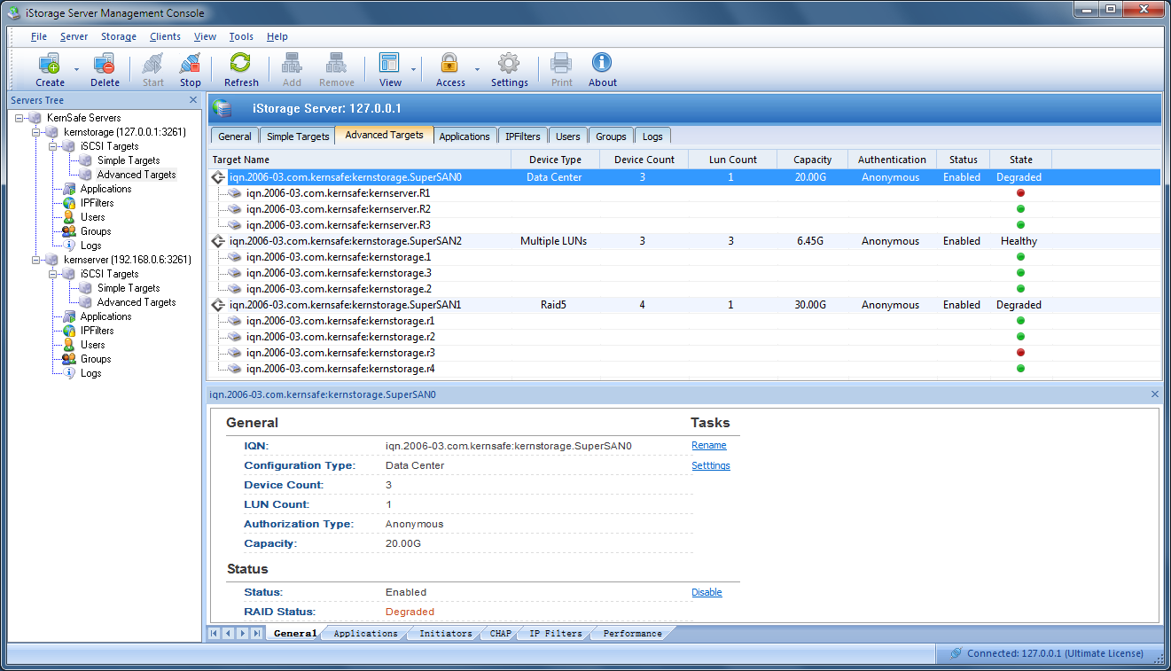The width and height of the screenshot is (1171, 671).
Task: Select Users under kernstorage in tree
Action: point(92,217)
